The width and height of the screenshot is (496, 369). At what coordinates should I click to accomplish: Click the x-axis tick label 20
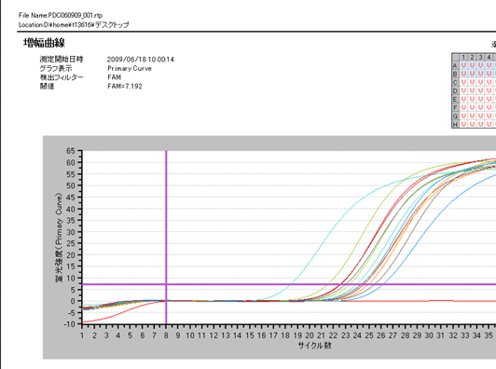point(309,335)
